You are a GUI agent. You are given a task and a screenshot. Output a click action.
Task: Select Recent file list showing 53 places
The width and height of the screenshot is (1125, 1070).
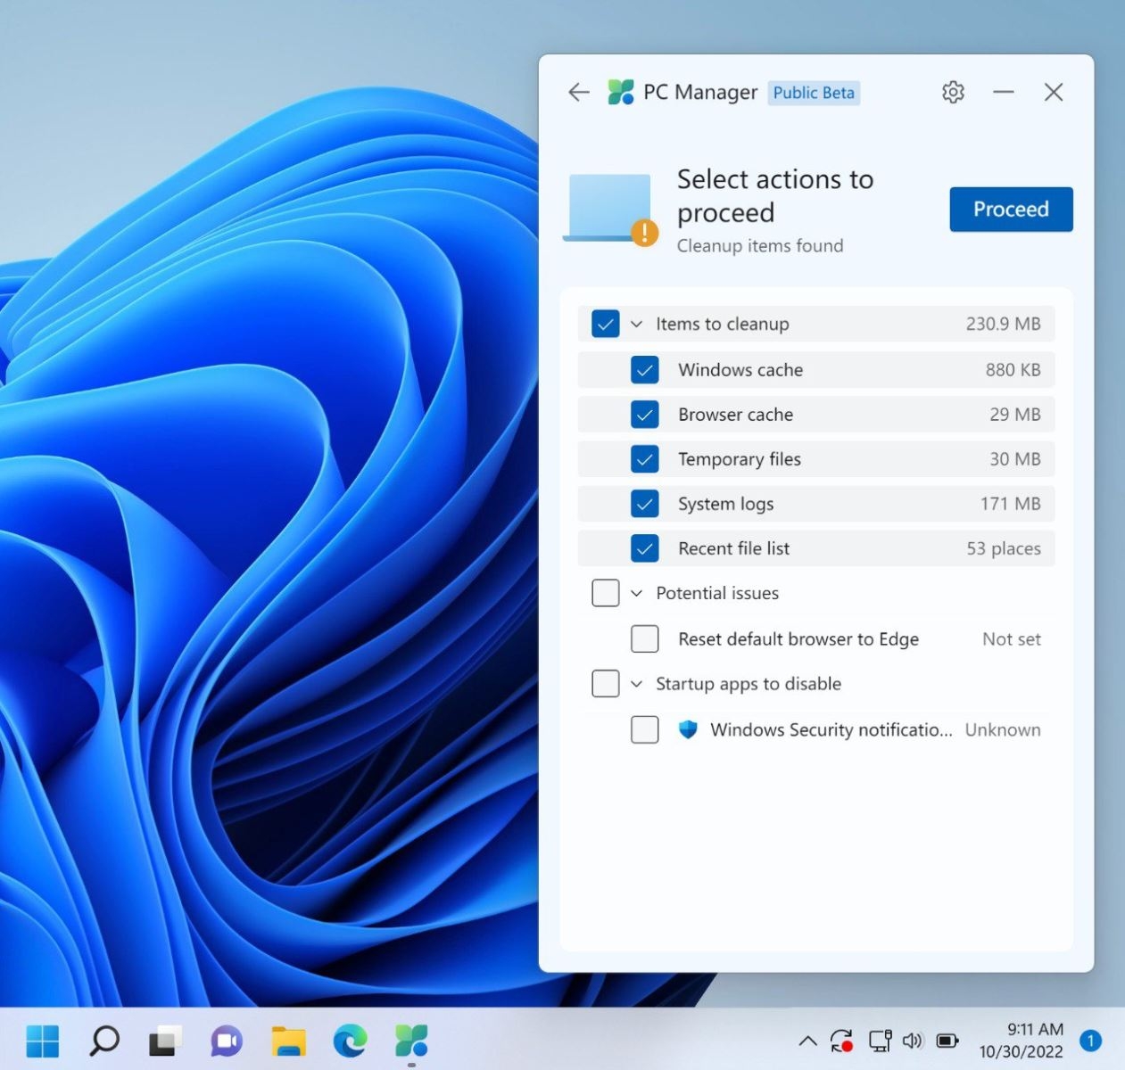(x=645, y=547)
